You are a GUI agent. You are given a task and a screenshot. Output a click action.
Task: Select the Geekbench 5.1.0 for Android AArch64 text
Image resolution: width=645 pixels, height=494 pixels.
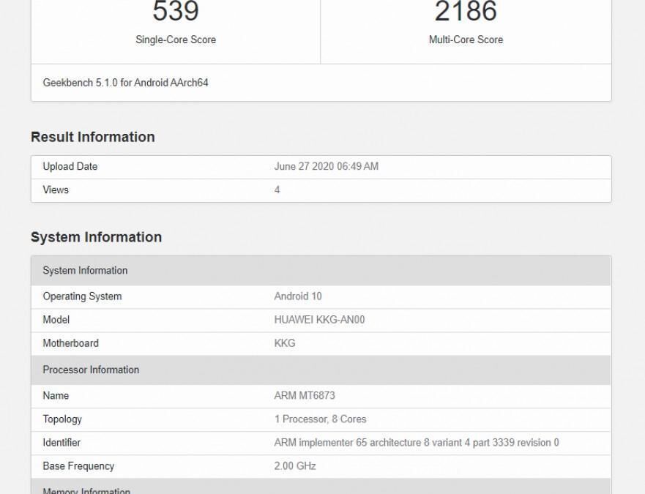[x=125, y=83]
